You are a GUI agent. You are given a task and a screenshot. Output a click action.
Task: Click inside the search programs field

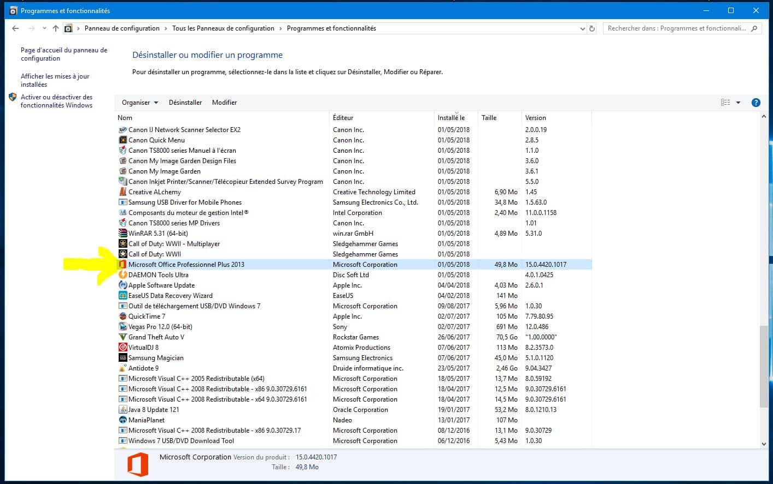click(x=672, y=28)
